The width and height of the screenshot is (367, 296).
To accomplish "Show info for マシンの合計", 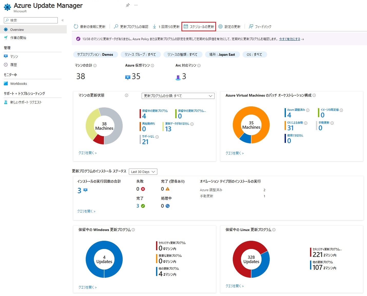I will [95, 66].
